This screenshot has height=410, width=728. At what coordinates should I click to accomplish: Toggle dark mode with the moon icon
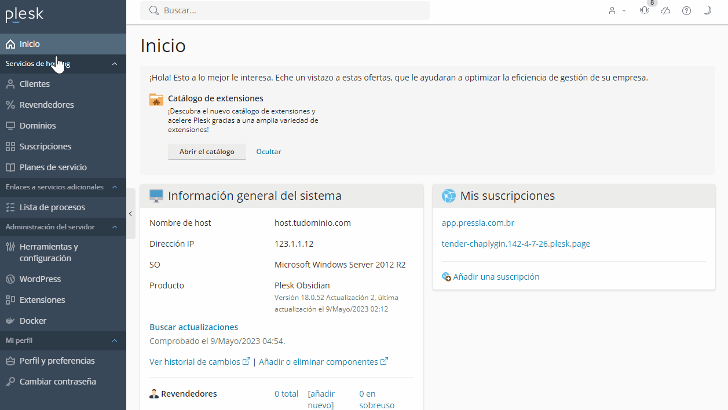click(707, 10)
